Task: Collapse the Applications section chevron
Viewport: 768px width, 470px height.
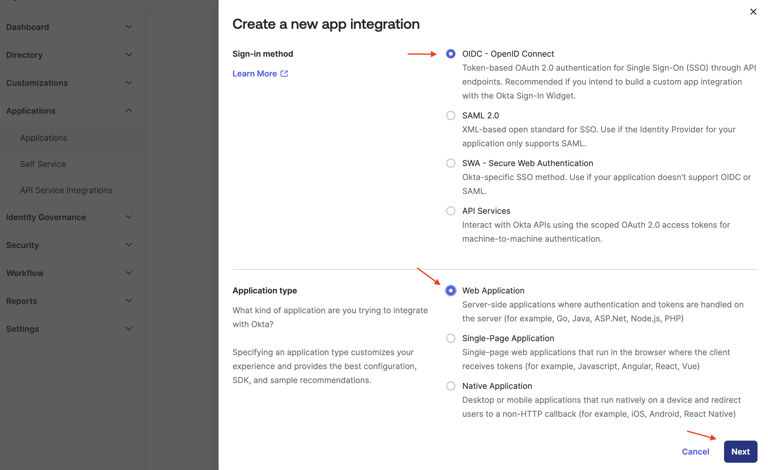Action: [x=129, y=111]
